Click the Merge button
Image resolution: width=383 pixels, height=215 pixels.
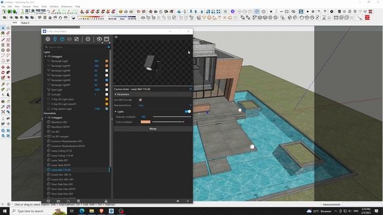coord(153,129)
